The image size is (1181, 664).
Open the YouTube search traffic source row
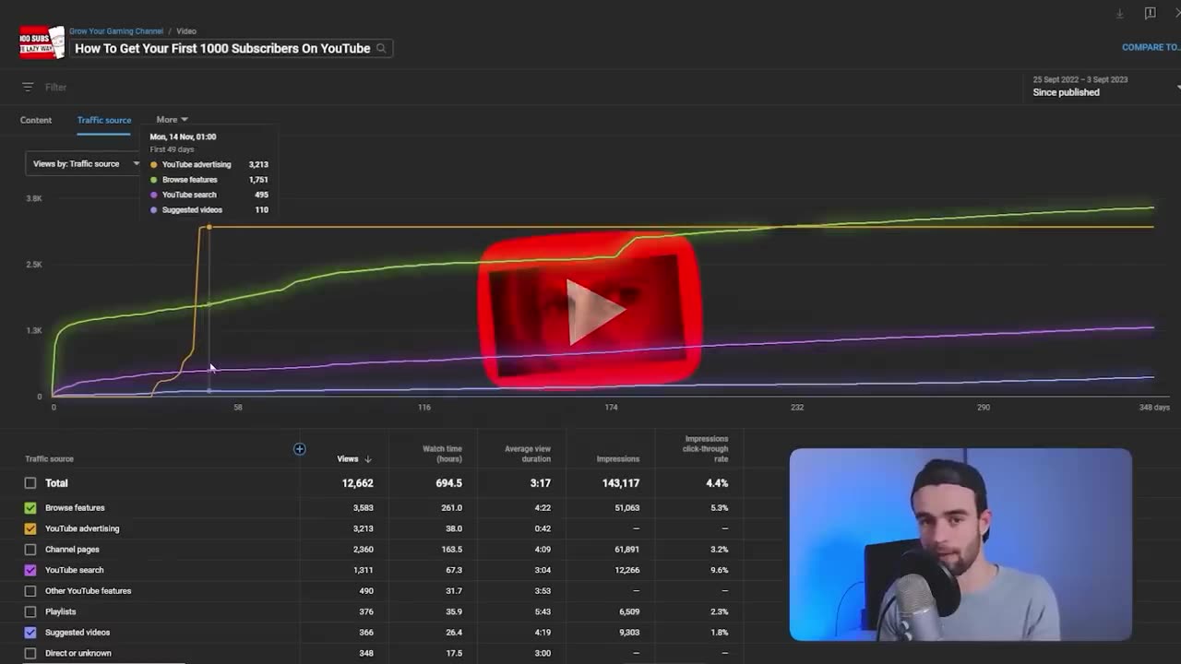coord(74,570)
